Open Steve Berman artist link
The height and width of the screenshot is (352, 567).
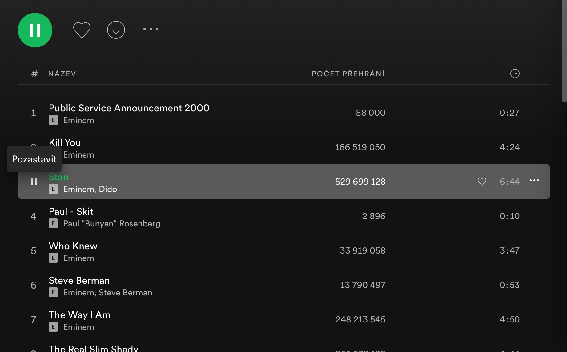click(x=125, y=293)
